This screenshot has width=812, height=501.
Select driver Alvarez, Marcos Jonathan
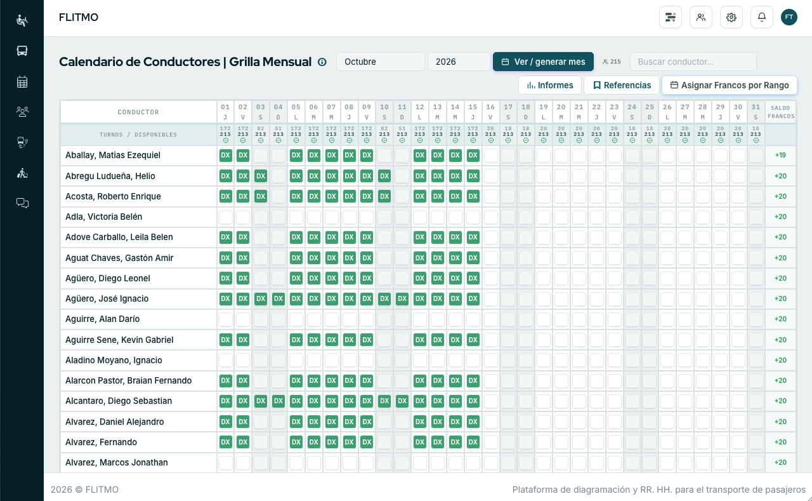tap(117, 462)
